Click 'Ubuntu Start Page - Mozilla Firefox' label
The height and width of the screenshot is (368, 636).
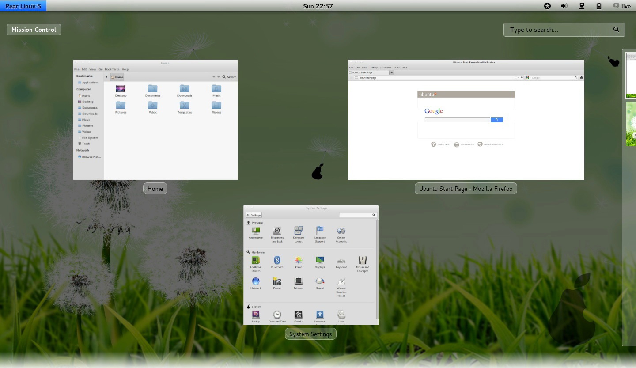point(466,189)
